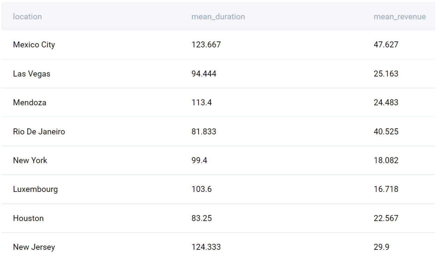Click the mean_revenue column header
The image size is (436, 262).
click(x=399, y=17)
